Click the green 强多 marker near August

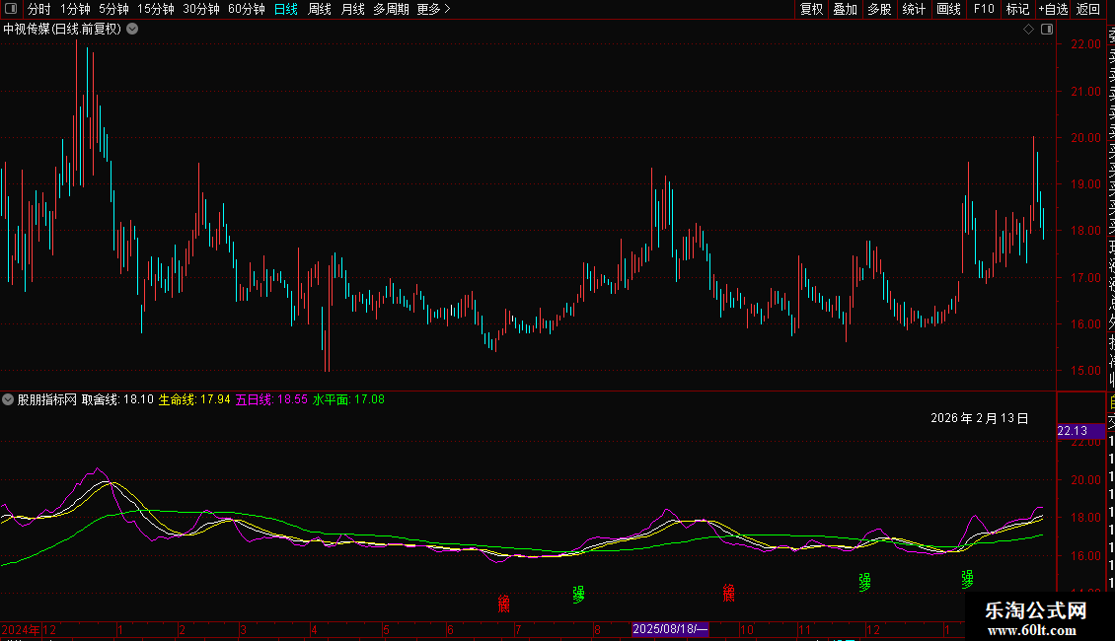[x=578, y=594]
